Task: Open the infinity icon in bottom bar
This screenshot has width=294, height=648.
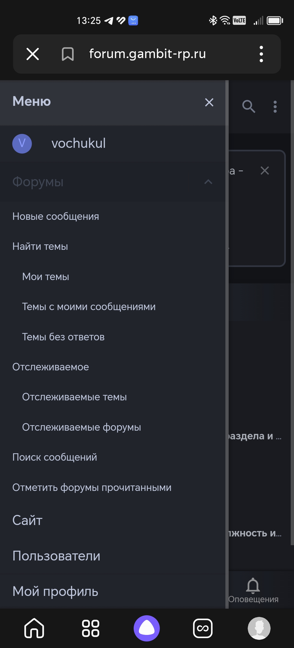Action: [203, 628]
